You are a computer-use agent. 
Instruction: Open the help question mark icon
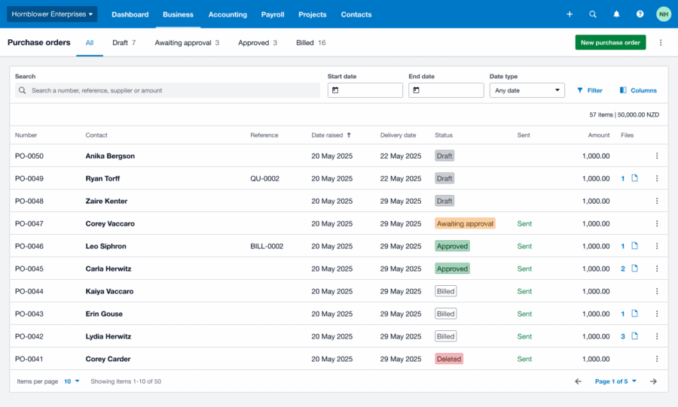coord(640,14)
